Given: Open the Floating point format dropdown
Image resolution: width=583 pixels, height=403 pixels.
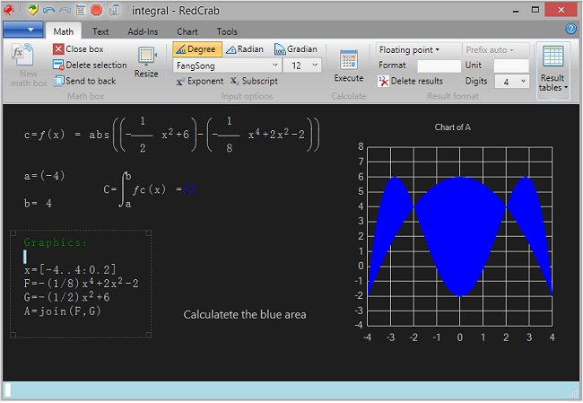Looking at the screenshot, I should [x=409, y=50].
